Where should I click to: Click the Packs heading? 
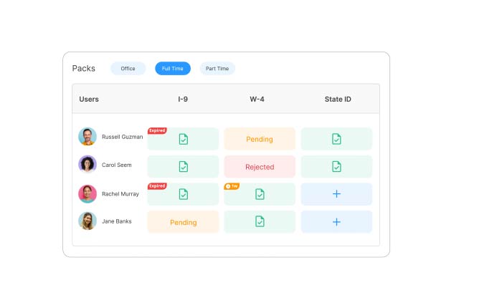(84, 68)
